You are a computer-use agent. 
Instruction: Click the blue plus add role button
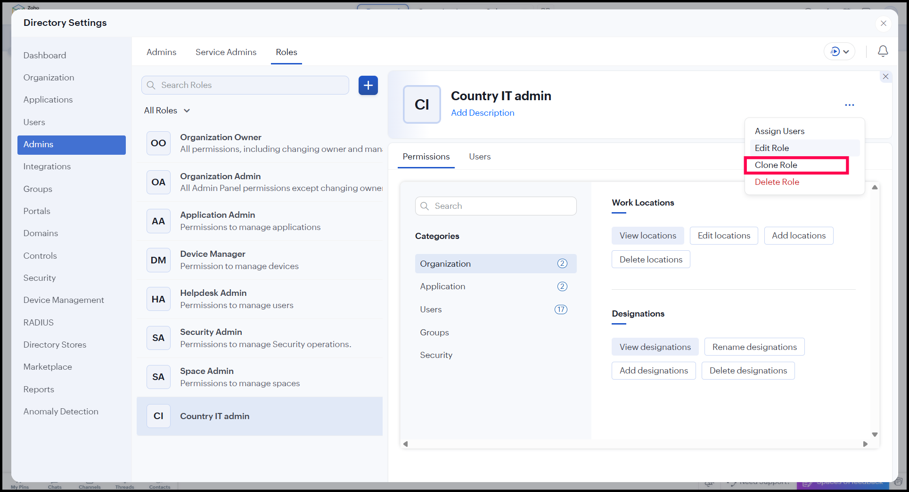(368, 85)
